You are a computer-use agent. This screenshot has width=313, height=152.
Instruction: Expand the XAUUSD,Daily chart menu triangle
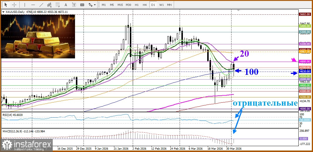point(3,12)
